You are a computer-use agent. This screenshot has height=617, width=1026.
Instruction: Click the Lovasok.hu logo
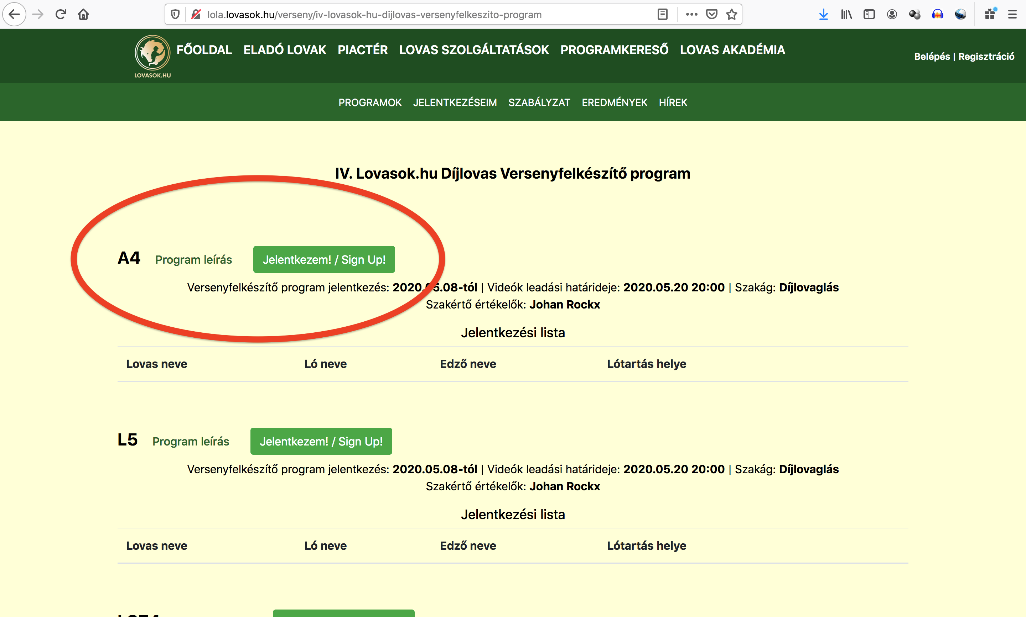pyautogui.click(x=152, y=57)
